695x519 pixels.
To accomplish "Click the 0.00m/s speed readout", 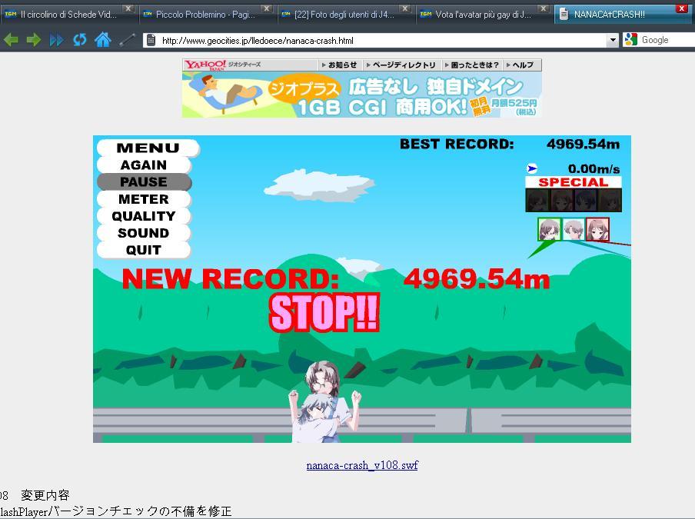I will click(x=594, y=169).
